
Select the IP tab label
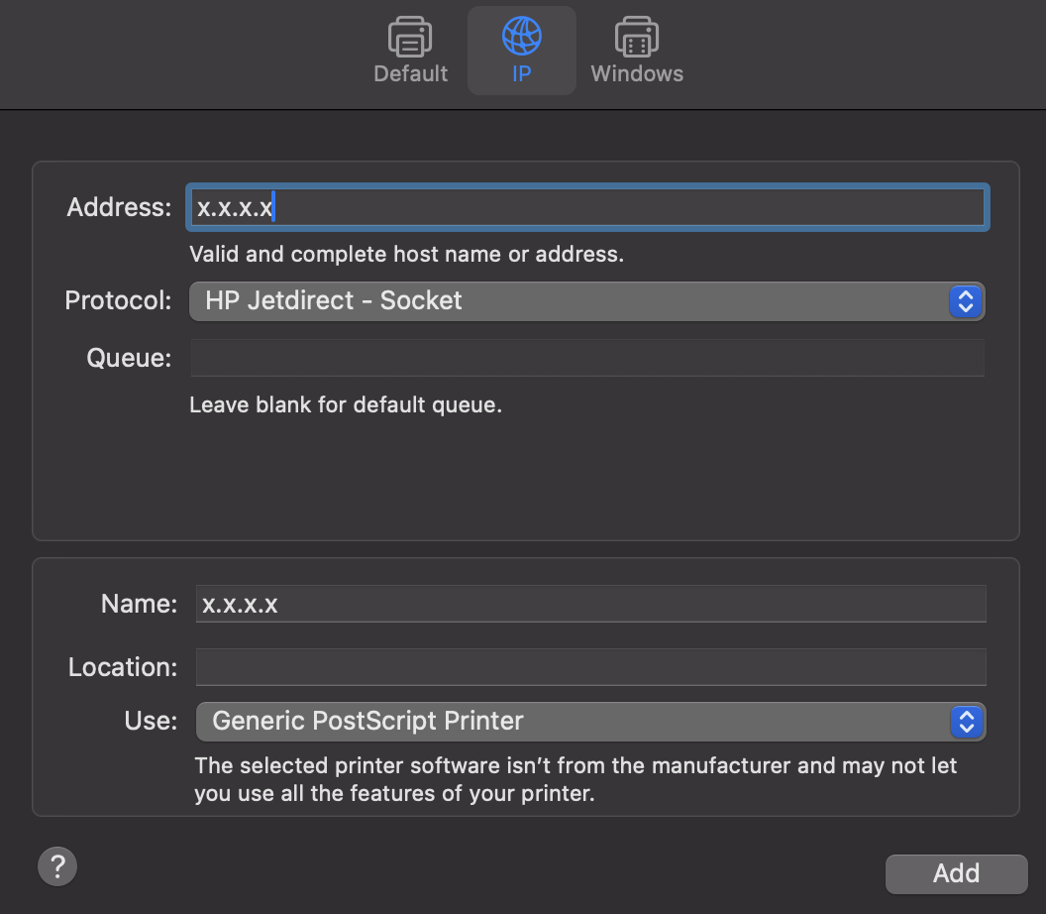(522, 74)
